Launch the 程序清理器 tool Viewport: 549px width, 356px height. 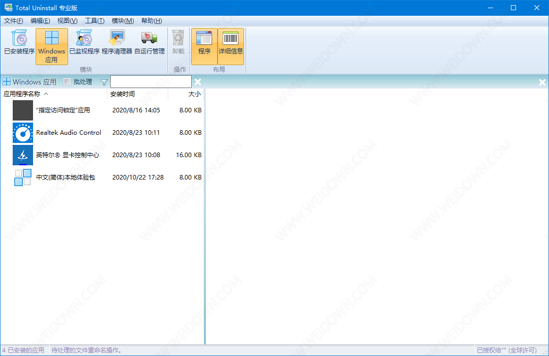[117, 42]
